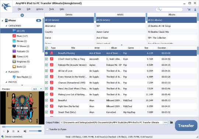Sort the list by Title column
This screenshot has height=139, width=199.
(73, 48)
